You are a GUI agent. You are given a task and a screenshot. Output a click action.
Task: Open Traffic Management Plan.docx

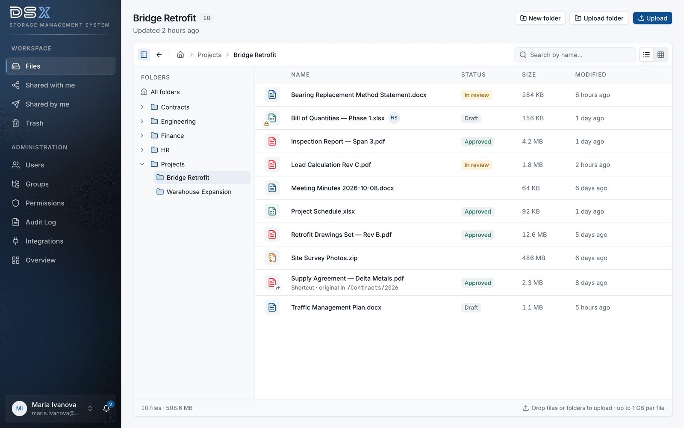[x=336, y=307]
